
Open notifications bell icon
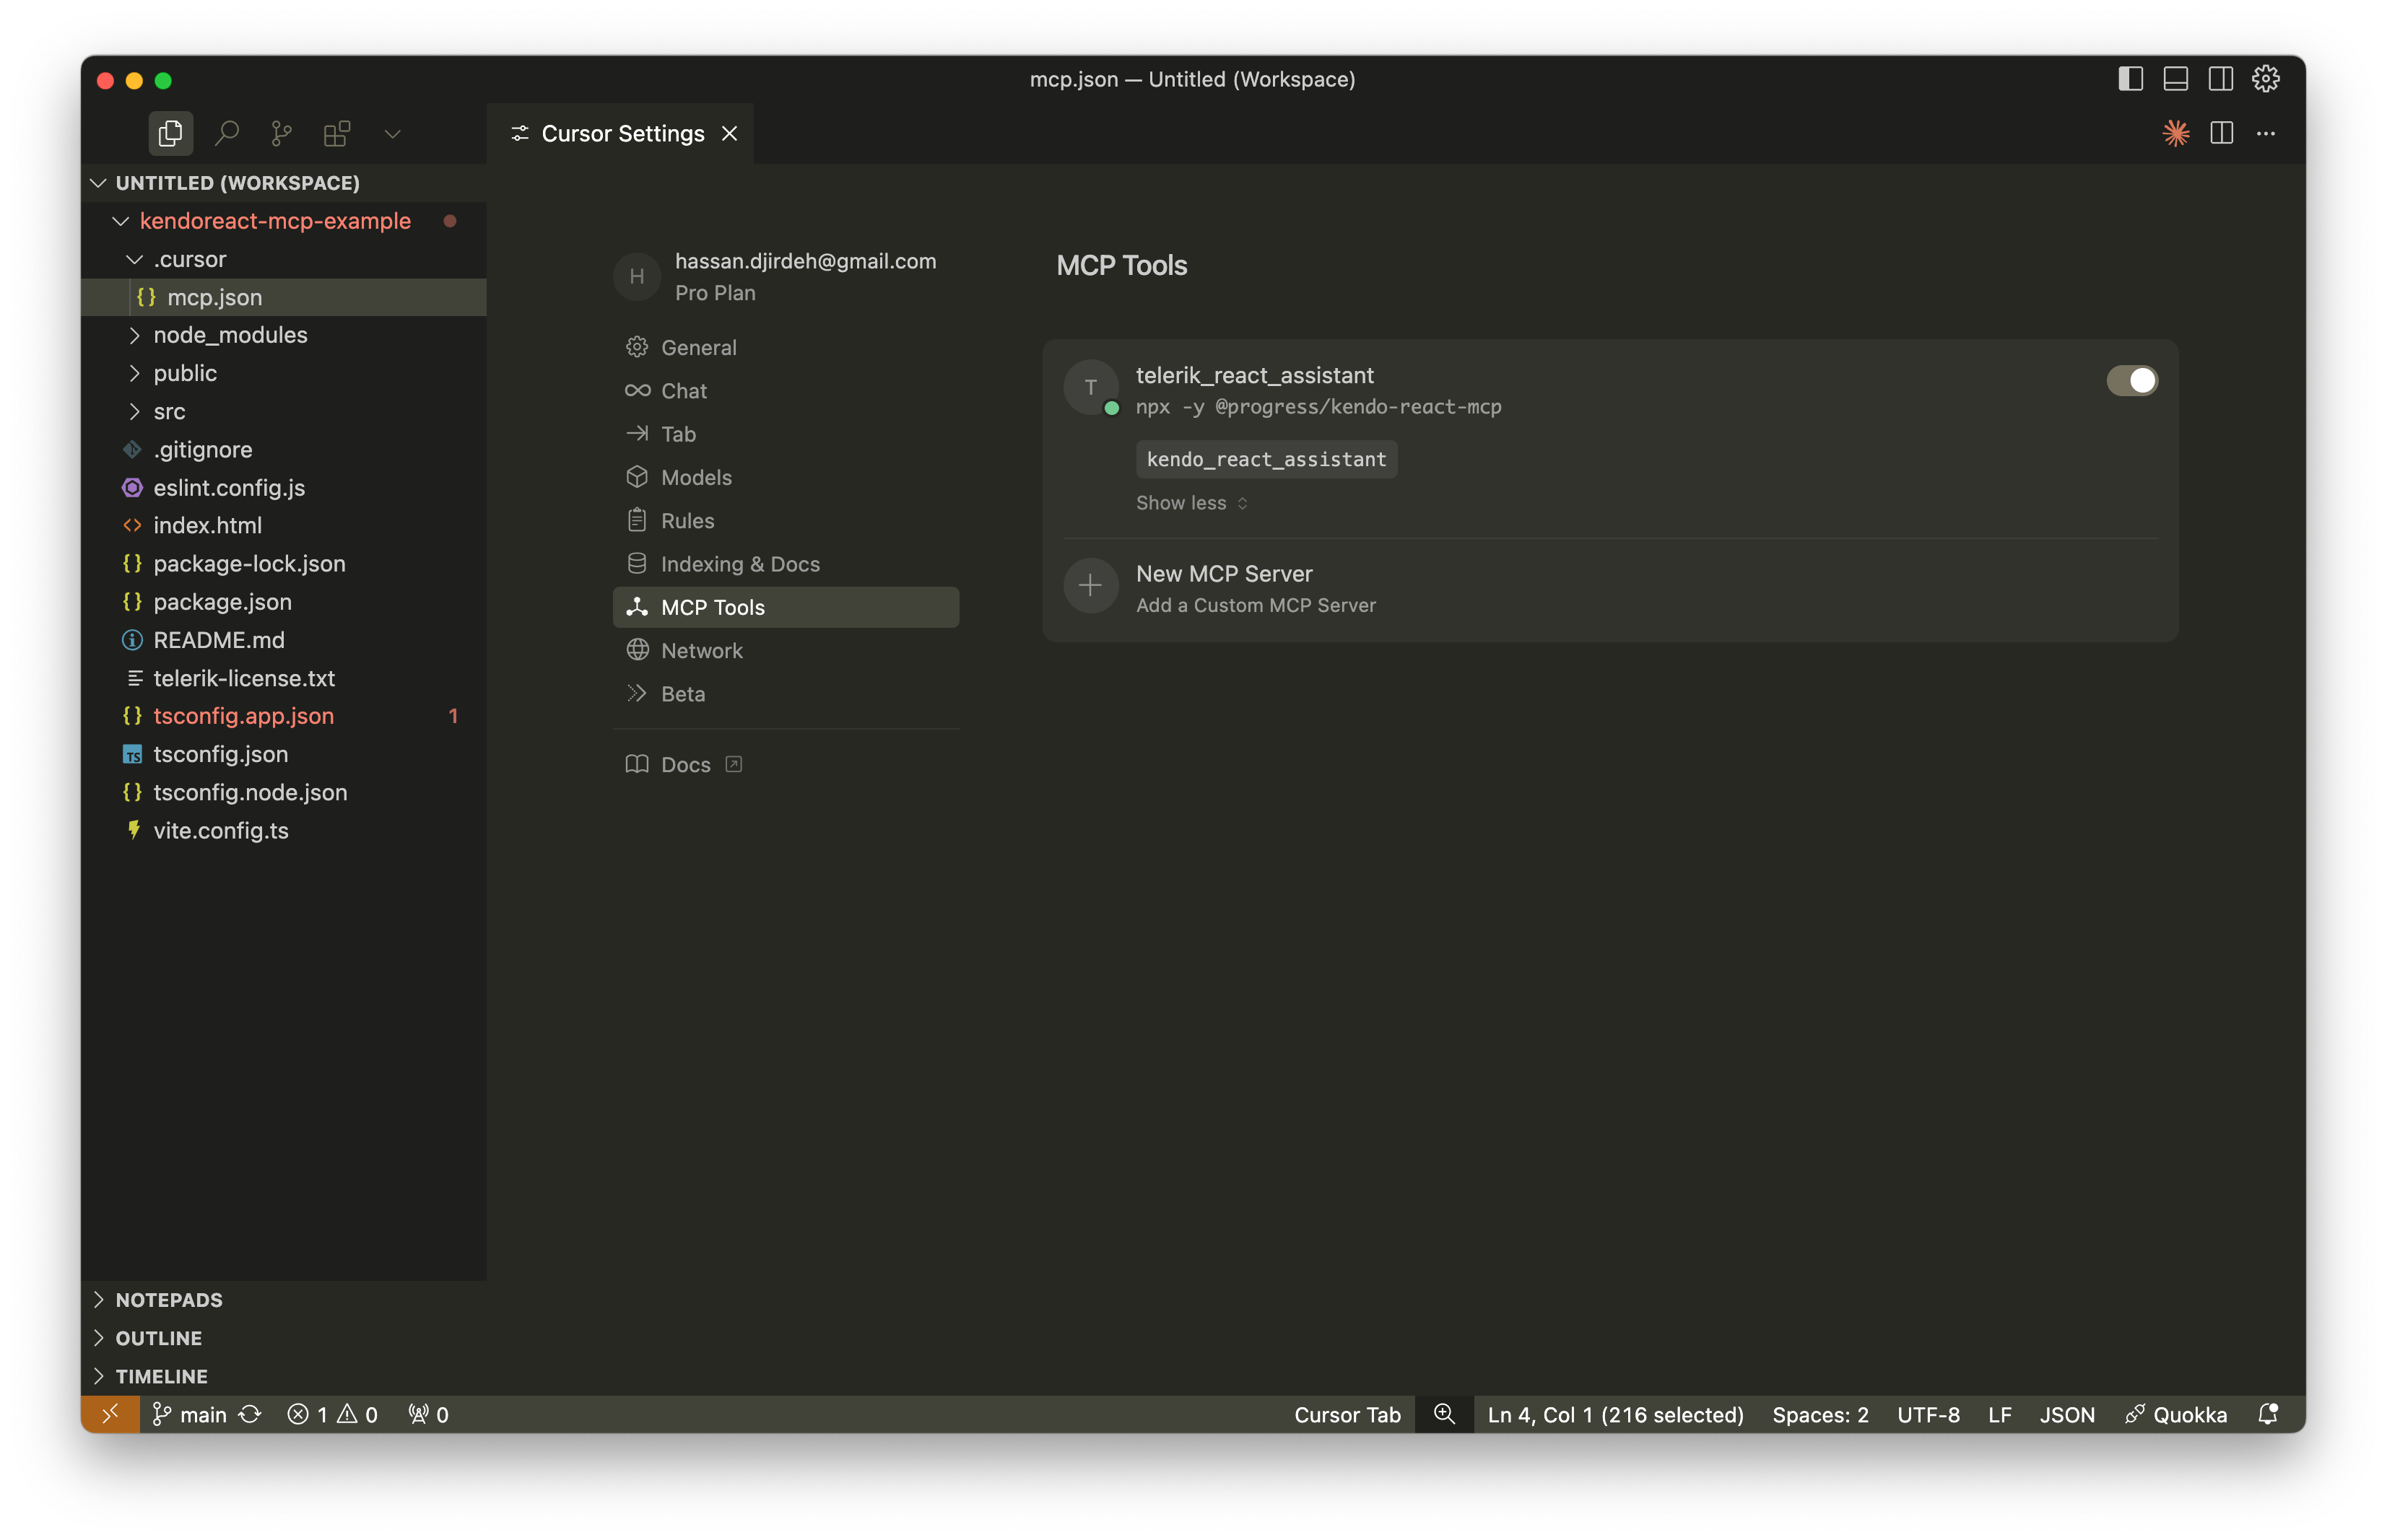point(2268,1414)
